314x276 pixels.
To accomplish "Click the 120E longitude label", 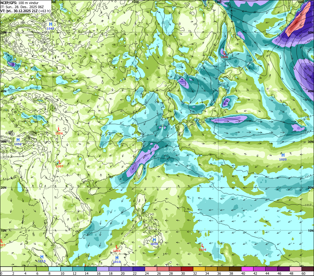I will pyautogui.click(x=136, y=2).
